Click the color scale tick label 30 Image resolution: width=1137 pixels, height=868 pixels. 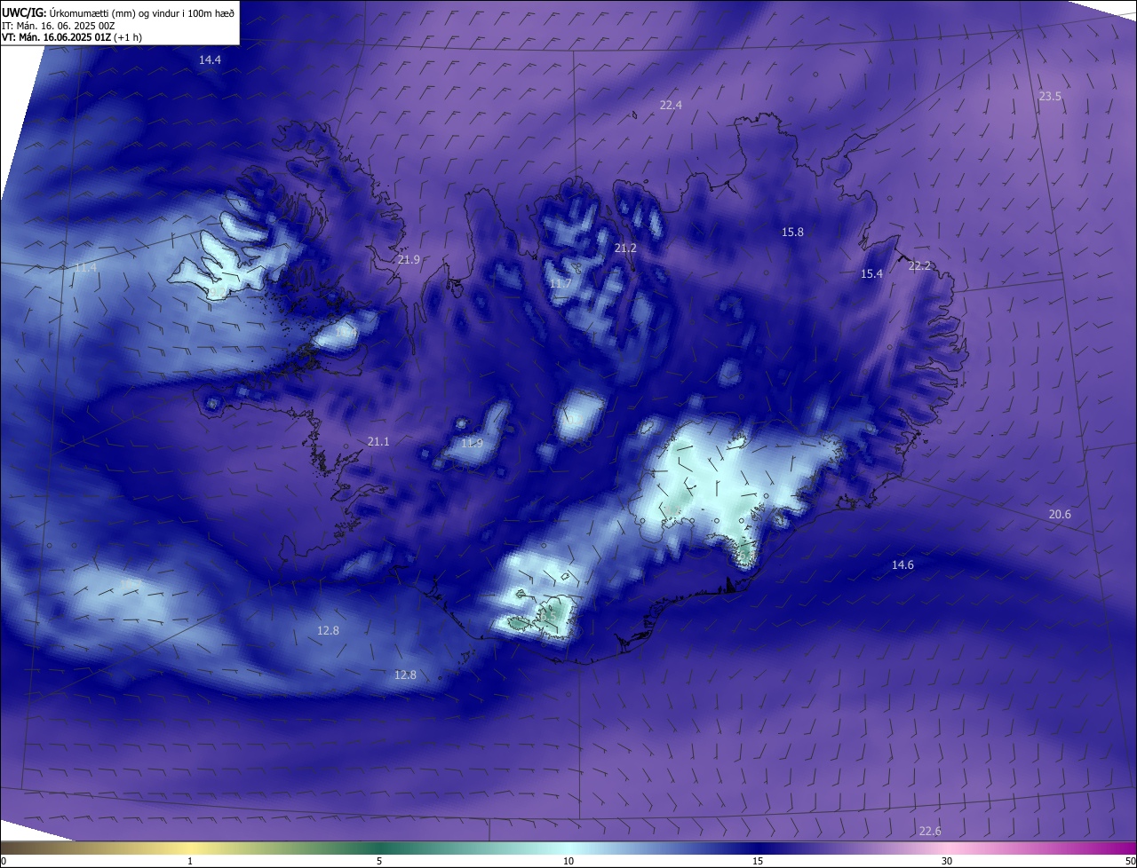(947, 861)
